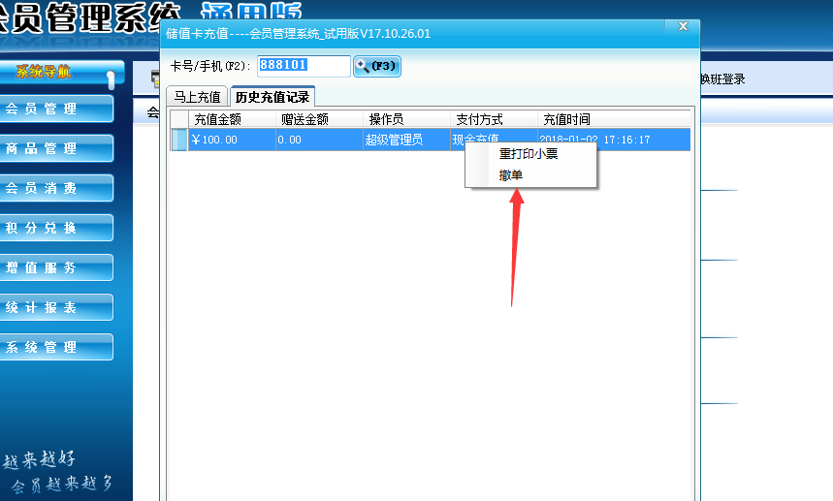833x501 pixels.
Task: Sort by 赠送金额 column header
Action: 319,119
